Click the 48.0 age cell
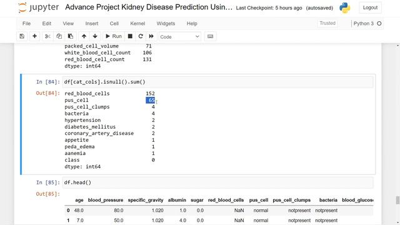This screenshot has width=400, height=225. point(79,211)
